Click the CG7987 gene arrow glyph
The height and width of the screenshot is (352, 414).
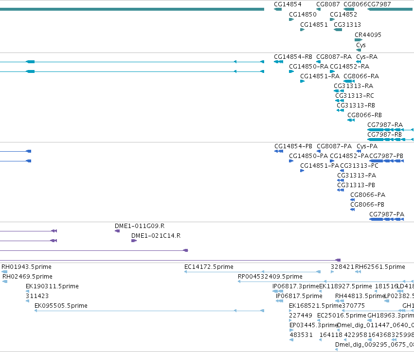pos(390,10)
